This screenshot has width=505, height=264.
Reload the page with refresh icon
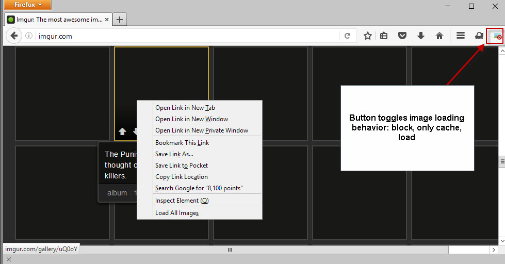(347, 36)
